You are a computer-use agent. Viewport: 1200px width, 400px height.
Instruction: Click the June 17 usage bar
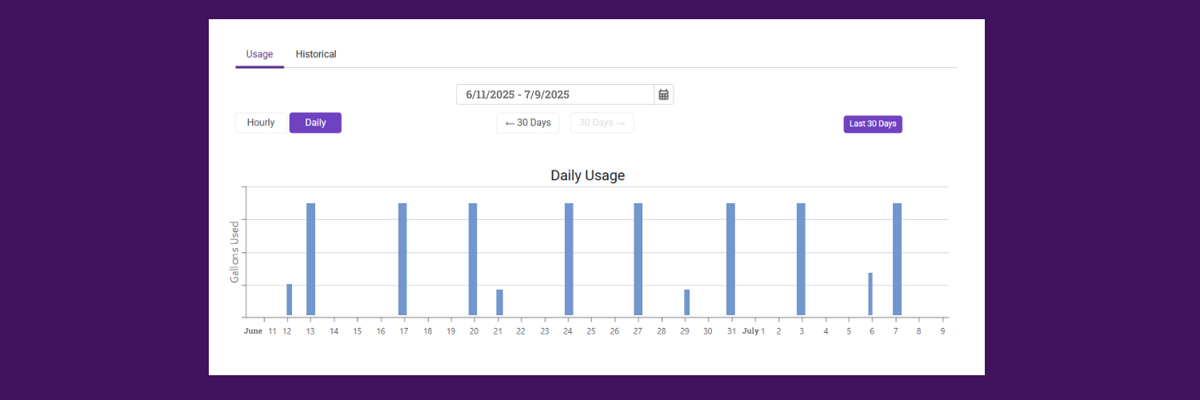[402, 259]
